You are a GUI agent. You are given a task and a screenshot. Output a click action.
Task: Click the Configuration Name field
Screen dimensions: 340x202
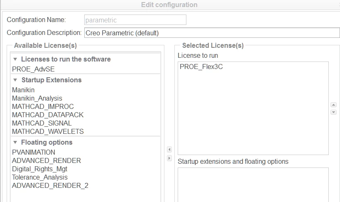pyautogui.click(x=135, y=20)
